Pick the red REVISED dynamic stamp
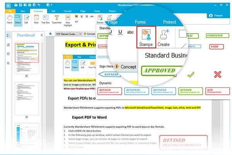 110,91
